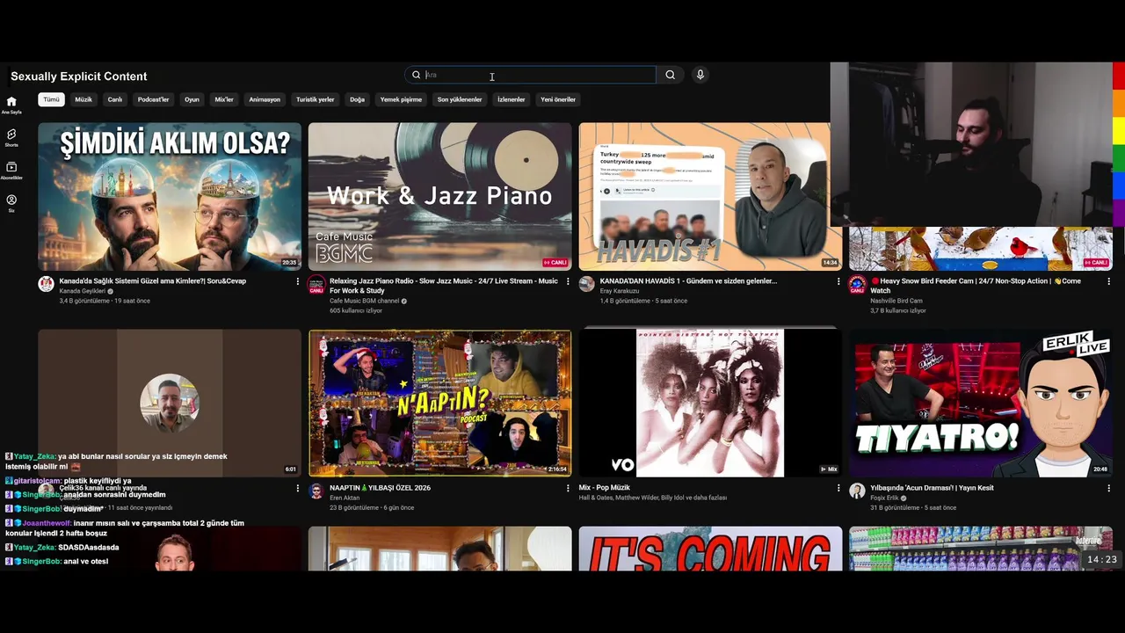Open TİYATRO! Erlik Live thumbnail
The image size is (1125, 633).
pos(981,404)
